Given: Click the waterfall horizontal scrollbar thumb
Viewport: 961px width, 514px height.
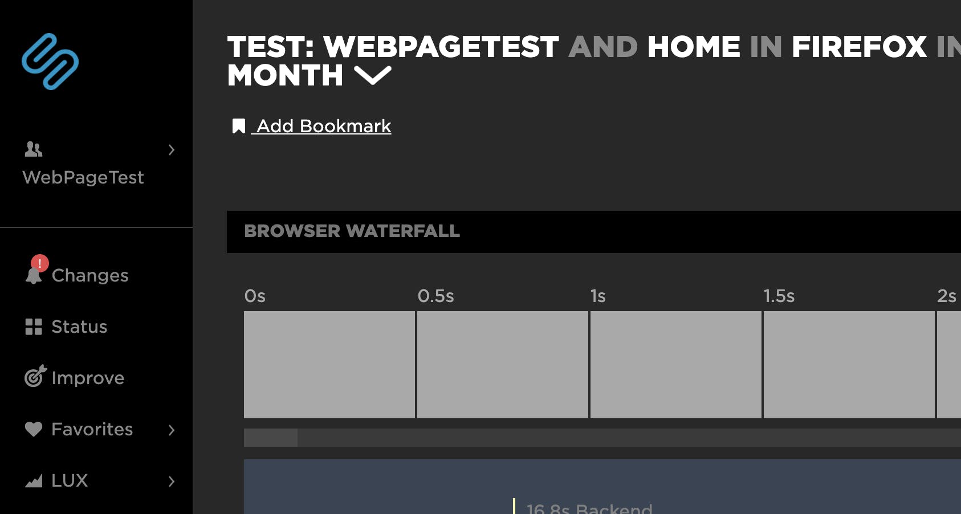Looking at the screenshot, I should point(271,438).
